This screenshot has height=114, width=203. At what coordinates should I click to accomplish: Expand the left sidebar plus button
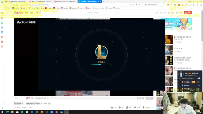click(x=2, y=103)
